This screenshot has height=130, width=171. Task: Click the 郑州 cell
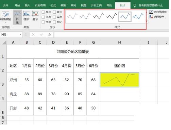pyautogui.click(x=13, y=80)
